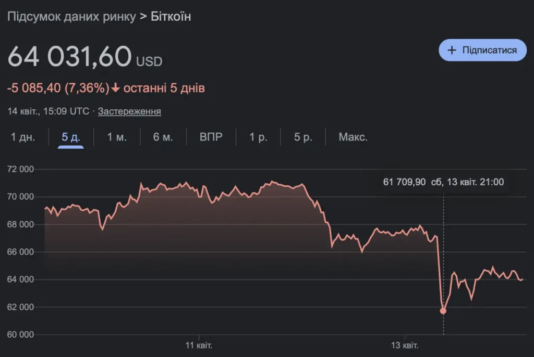
Task: Choose the ВПР year-to-date tab
Action: pyautogui.click(x=211, y=137)
